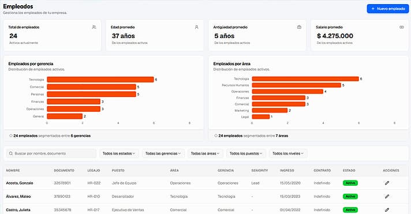Viewport: 411px width, 214px height.
Task: Click Marketing bar in Empleados por área chart
Action: coord(270,110)
